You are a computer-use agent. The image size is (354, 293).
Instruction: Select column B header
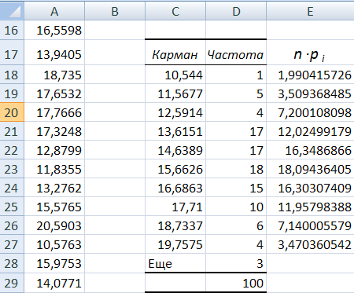(x=115, y=10)
